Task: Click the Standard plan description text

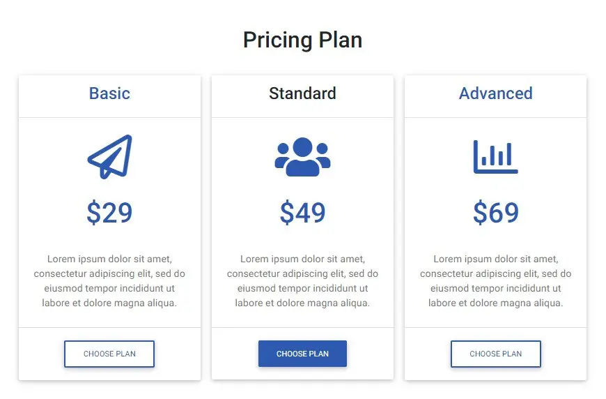Action: pos(302,281)
